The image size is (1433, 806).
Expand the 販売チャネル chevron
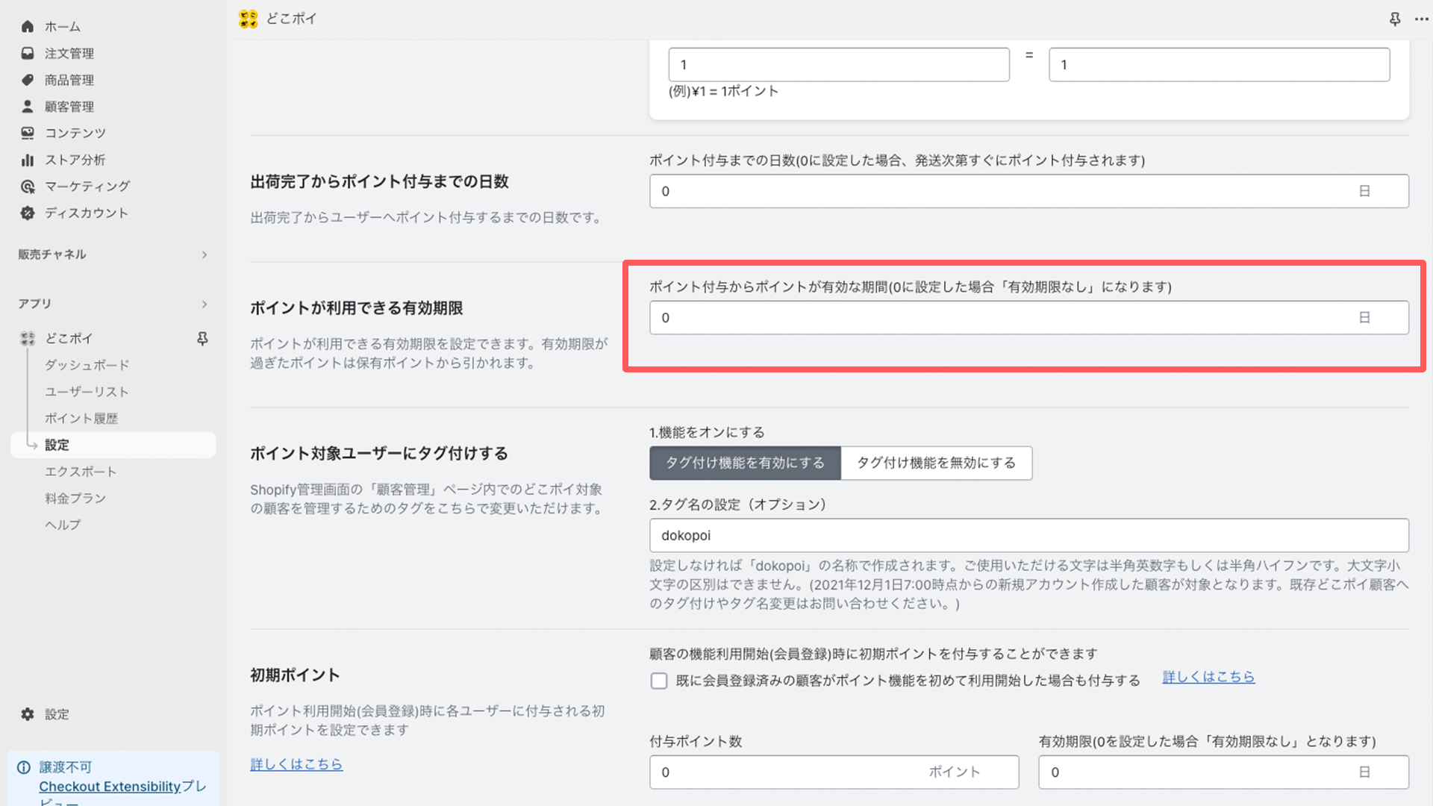tap(205, 254)
